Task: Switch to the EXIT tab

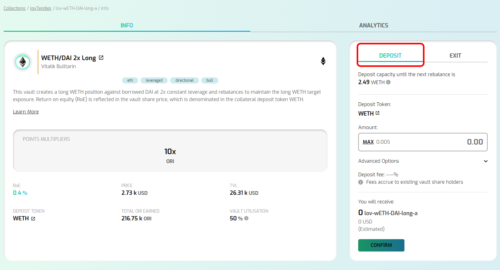Action: click(455, 56)
